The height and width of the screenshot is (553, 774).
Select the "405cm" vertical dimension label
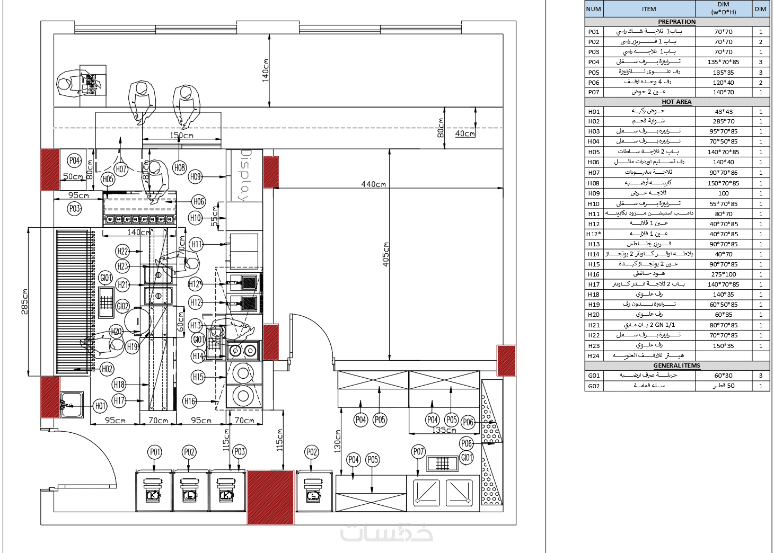pos(386,254)
